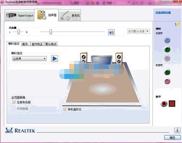Viewport: 182px width, 143px height.
Task: Open the 室内校正 sub-tab
Action: tap(37, 44)
